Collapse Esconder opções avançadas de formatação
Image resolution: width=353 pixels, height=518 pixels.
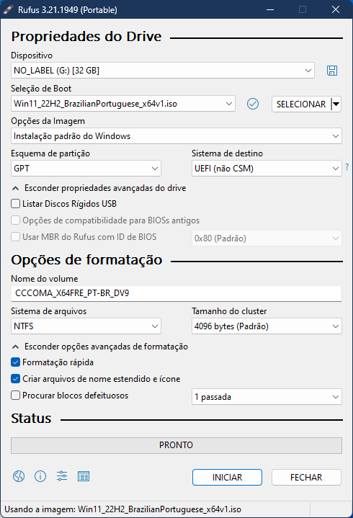(x=100, y=347)
